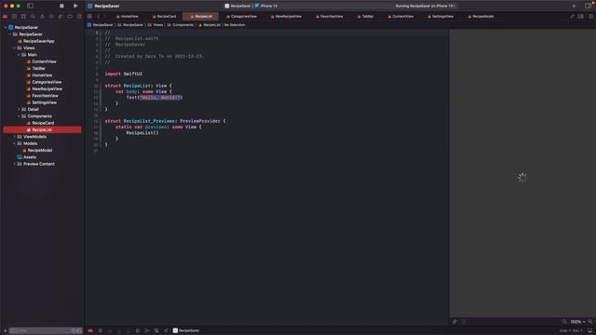The width and height of the screenshot is (596, 335).
Task: Switch to the RecipeCard tab
Action: coord(164,17)
